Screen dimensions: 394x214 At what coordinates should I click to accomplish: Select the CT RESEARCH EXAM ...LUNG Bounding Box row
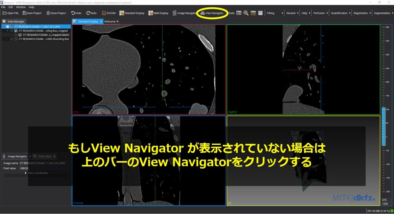[36, 39]
